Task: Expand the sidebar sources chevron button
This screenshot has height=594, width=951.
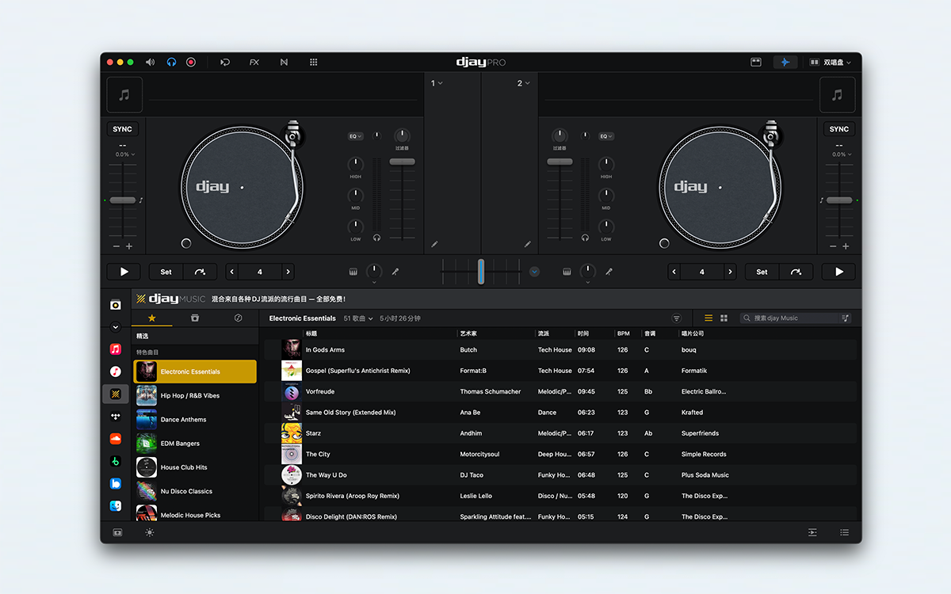Action: pyautogui.click(x=116, y=327)
